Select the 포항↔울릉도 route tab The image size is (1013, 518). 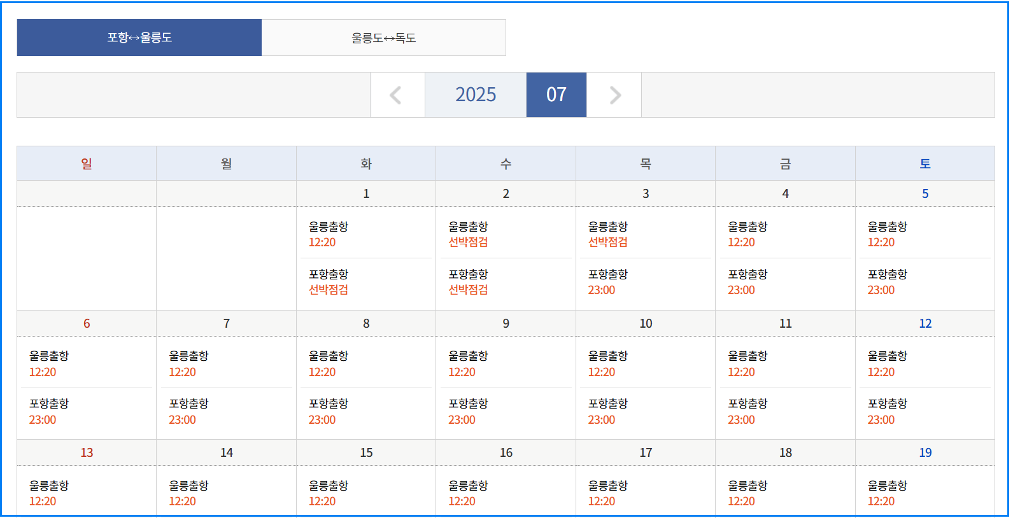[139, 38]
